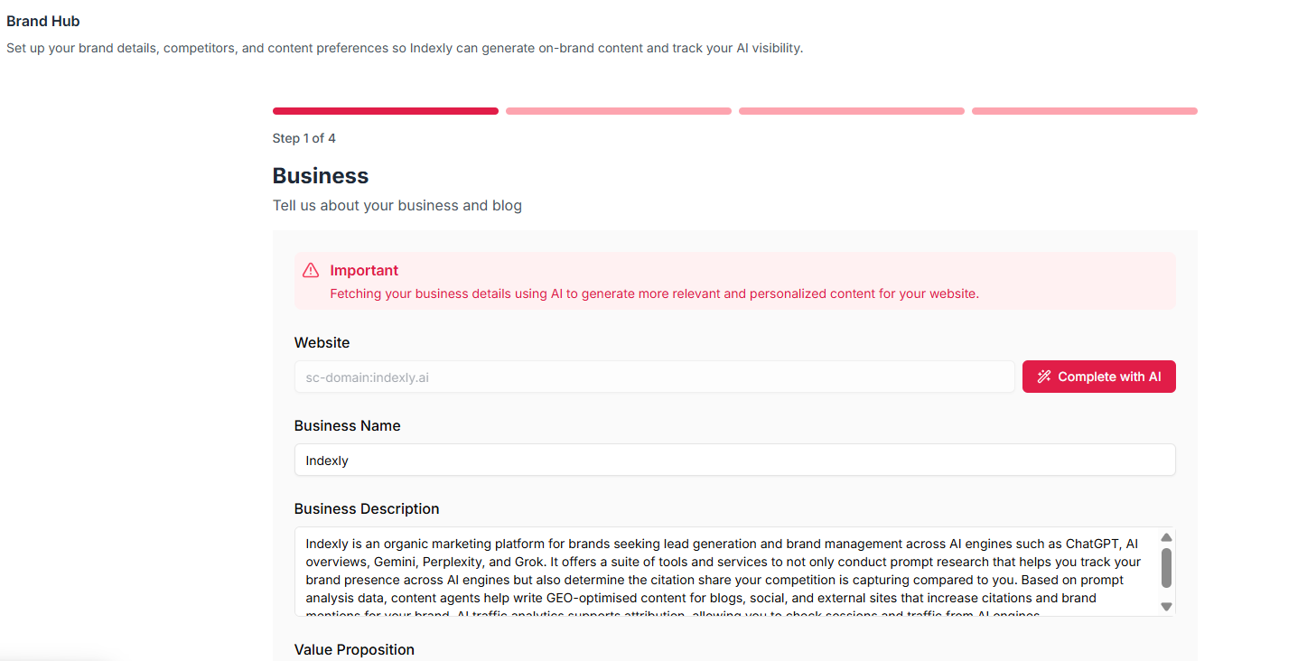Click the magic wand icon on Complete with AI

[1044, 377]
